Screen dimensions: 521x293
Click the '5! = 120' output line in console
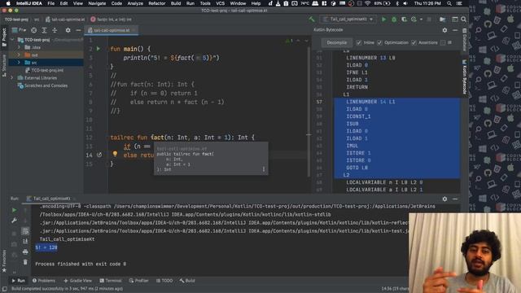pos(46,247)
